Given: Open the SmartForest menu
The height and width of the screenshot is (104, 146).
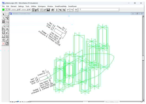Looking at the screenshot, I should pyautogui.click(x=72, y=6).
